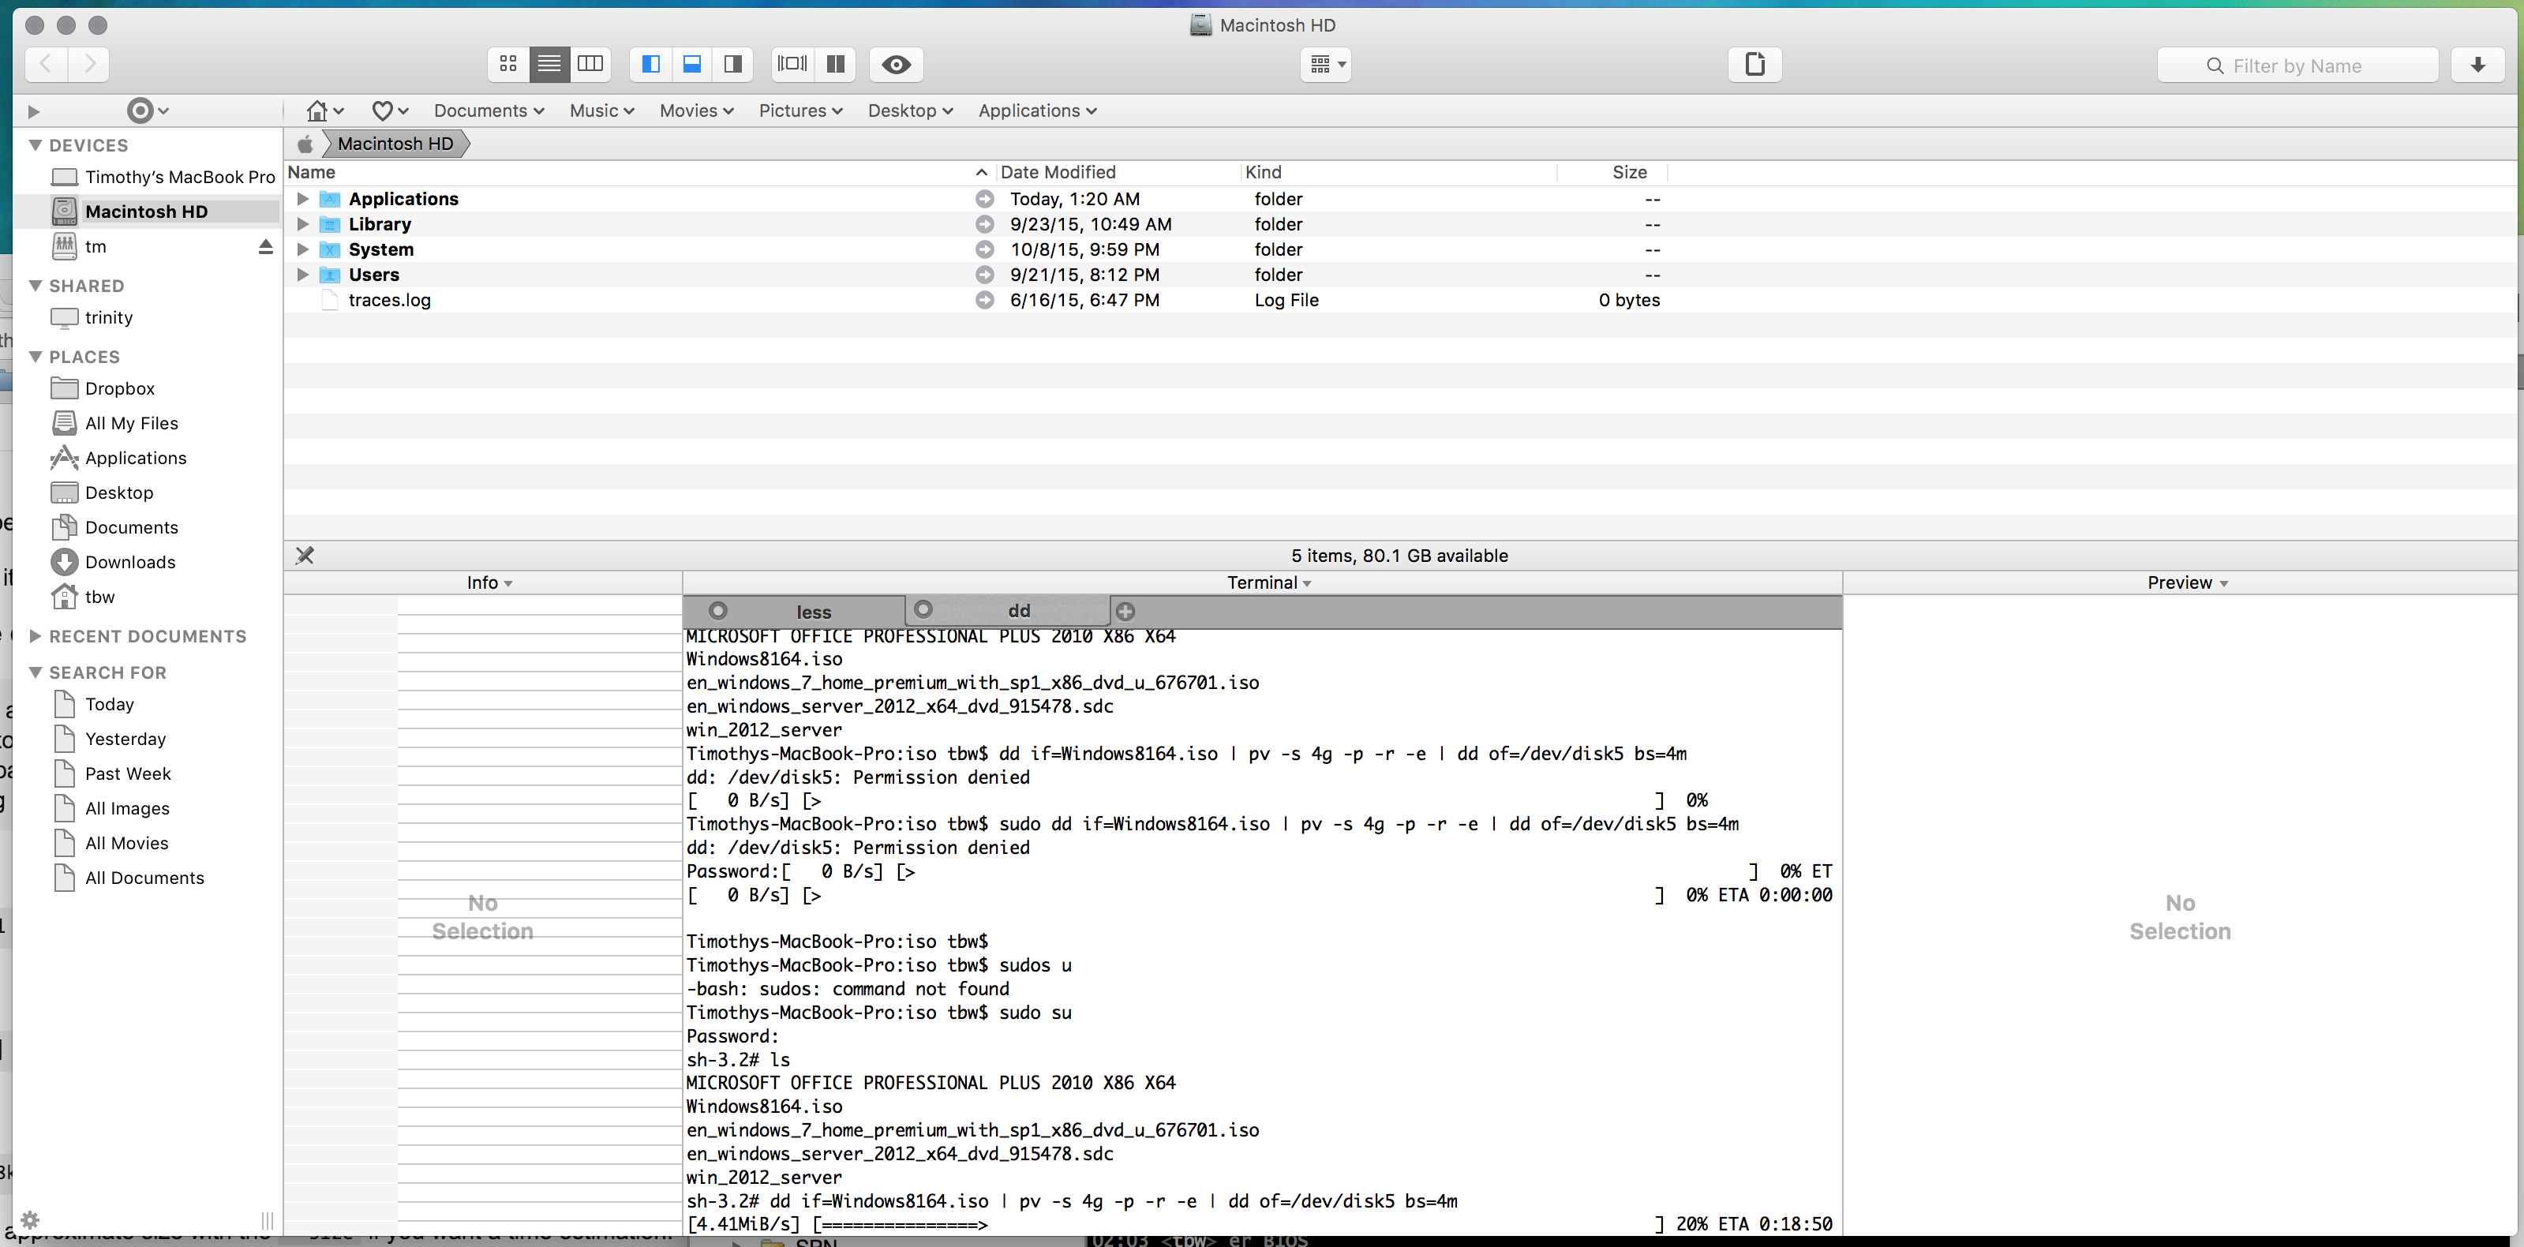Click the play triangle above the sidebar
Screen dimensions: 2524x1247
[33, 111]
